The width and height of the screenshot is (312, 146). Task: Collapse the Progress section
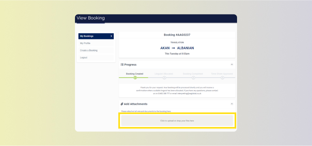click(232, 65)
